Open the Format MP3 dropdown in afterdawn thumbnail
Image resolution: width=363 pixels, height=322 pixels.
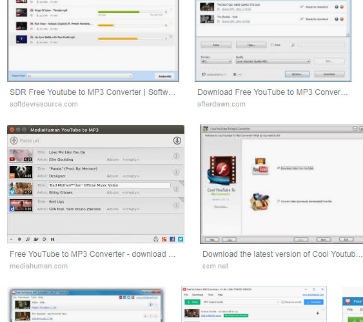(x=216, y=61)
